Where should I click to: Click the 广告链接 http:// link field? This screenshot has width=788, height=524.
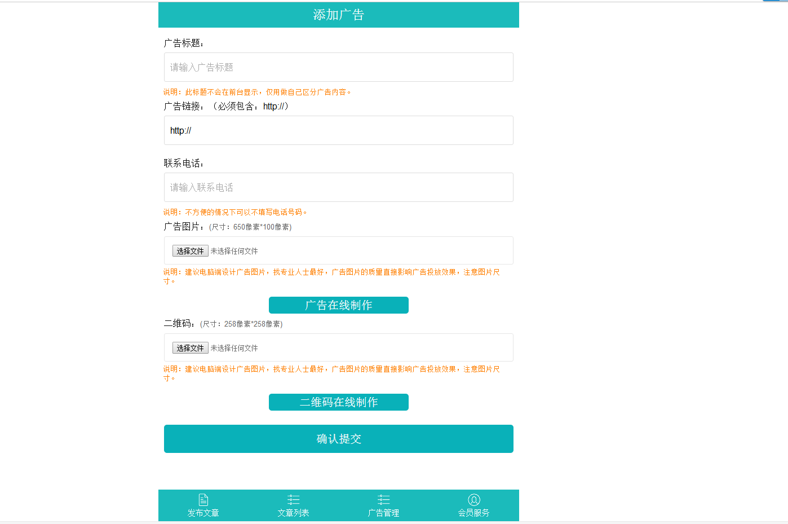(x=338, y=130)
